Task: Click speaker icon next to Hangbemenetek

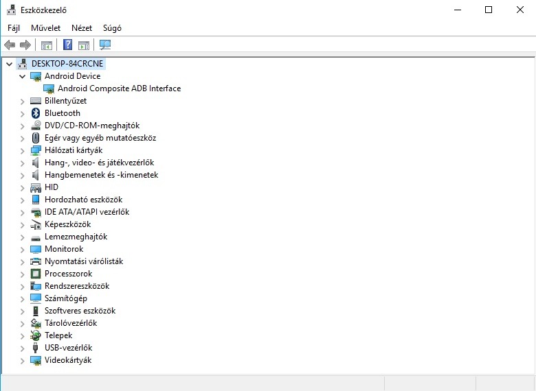Action: [36, 175]
